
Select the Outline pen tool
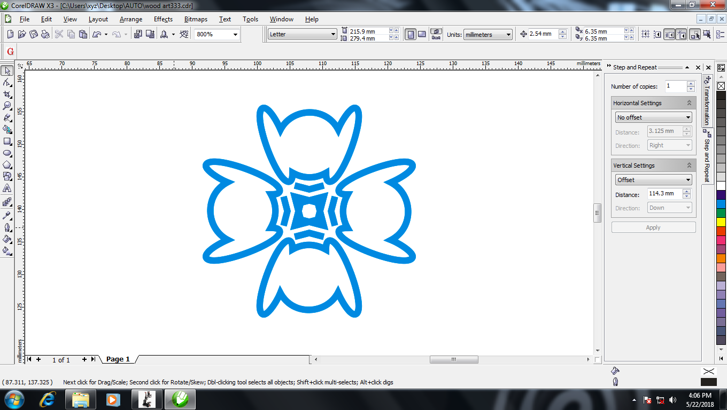[x=7, y=227]
